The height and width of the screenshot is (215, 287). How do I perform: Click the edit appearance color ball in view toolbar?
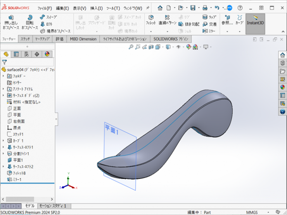tap(188, 47)
